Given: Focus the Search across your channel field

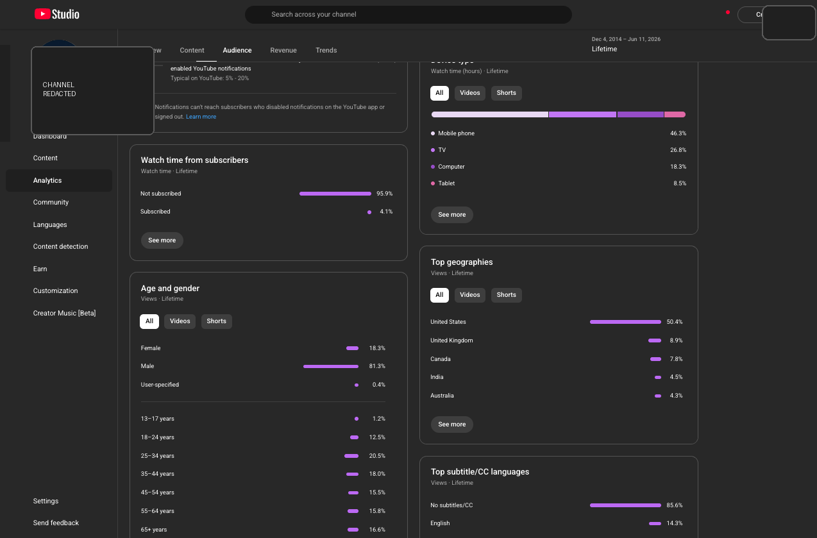Looking at the screenshot, I should click(408, 14).
